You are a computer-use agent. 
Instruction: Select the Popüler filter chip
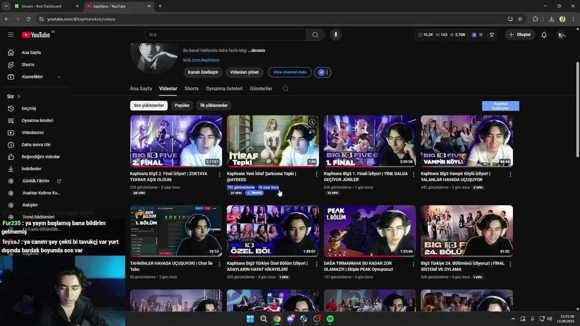[x=182, y=105]
